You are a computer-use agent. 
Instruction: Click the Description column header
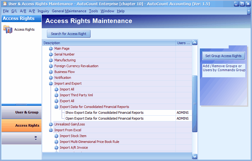tap(109, 43)
